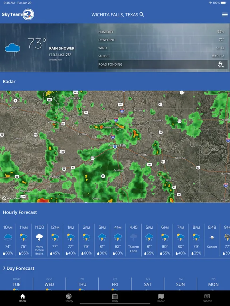
Task: Tap the Burkburnett label on the radar map
Action: tap(111, 127)
